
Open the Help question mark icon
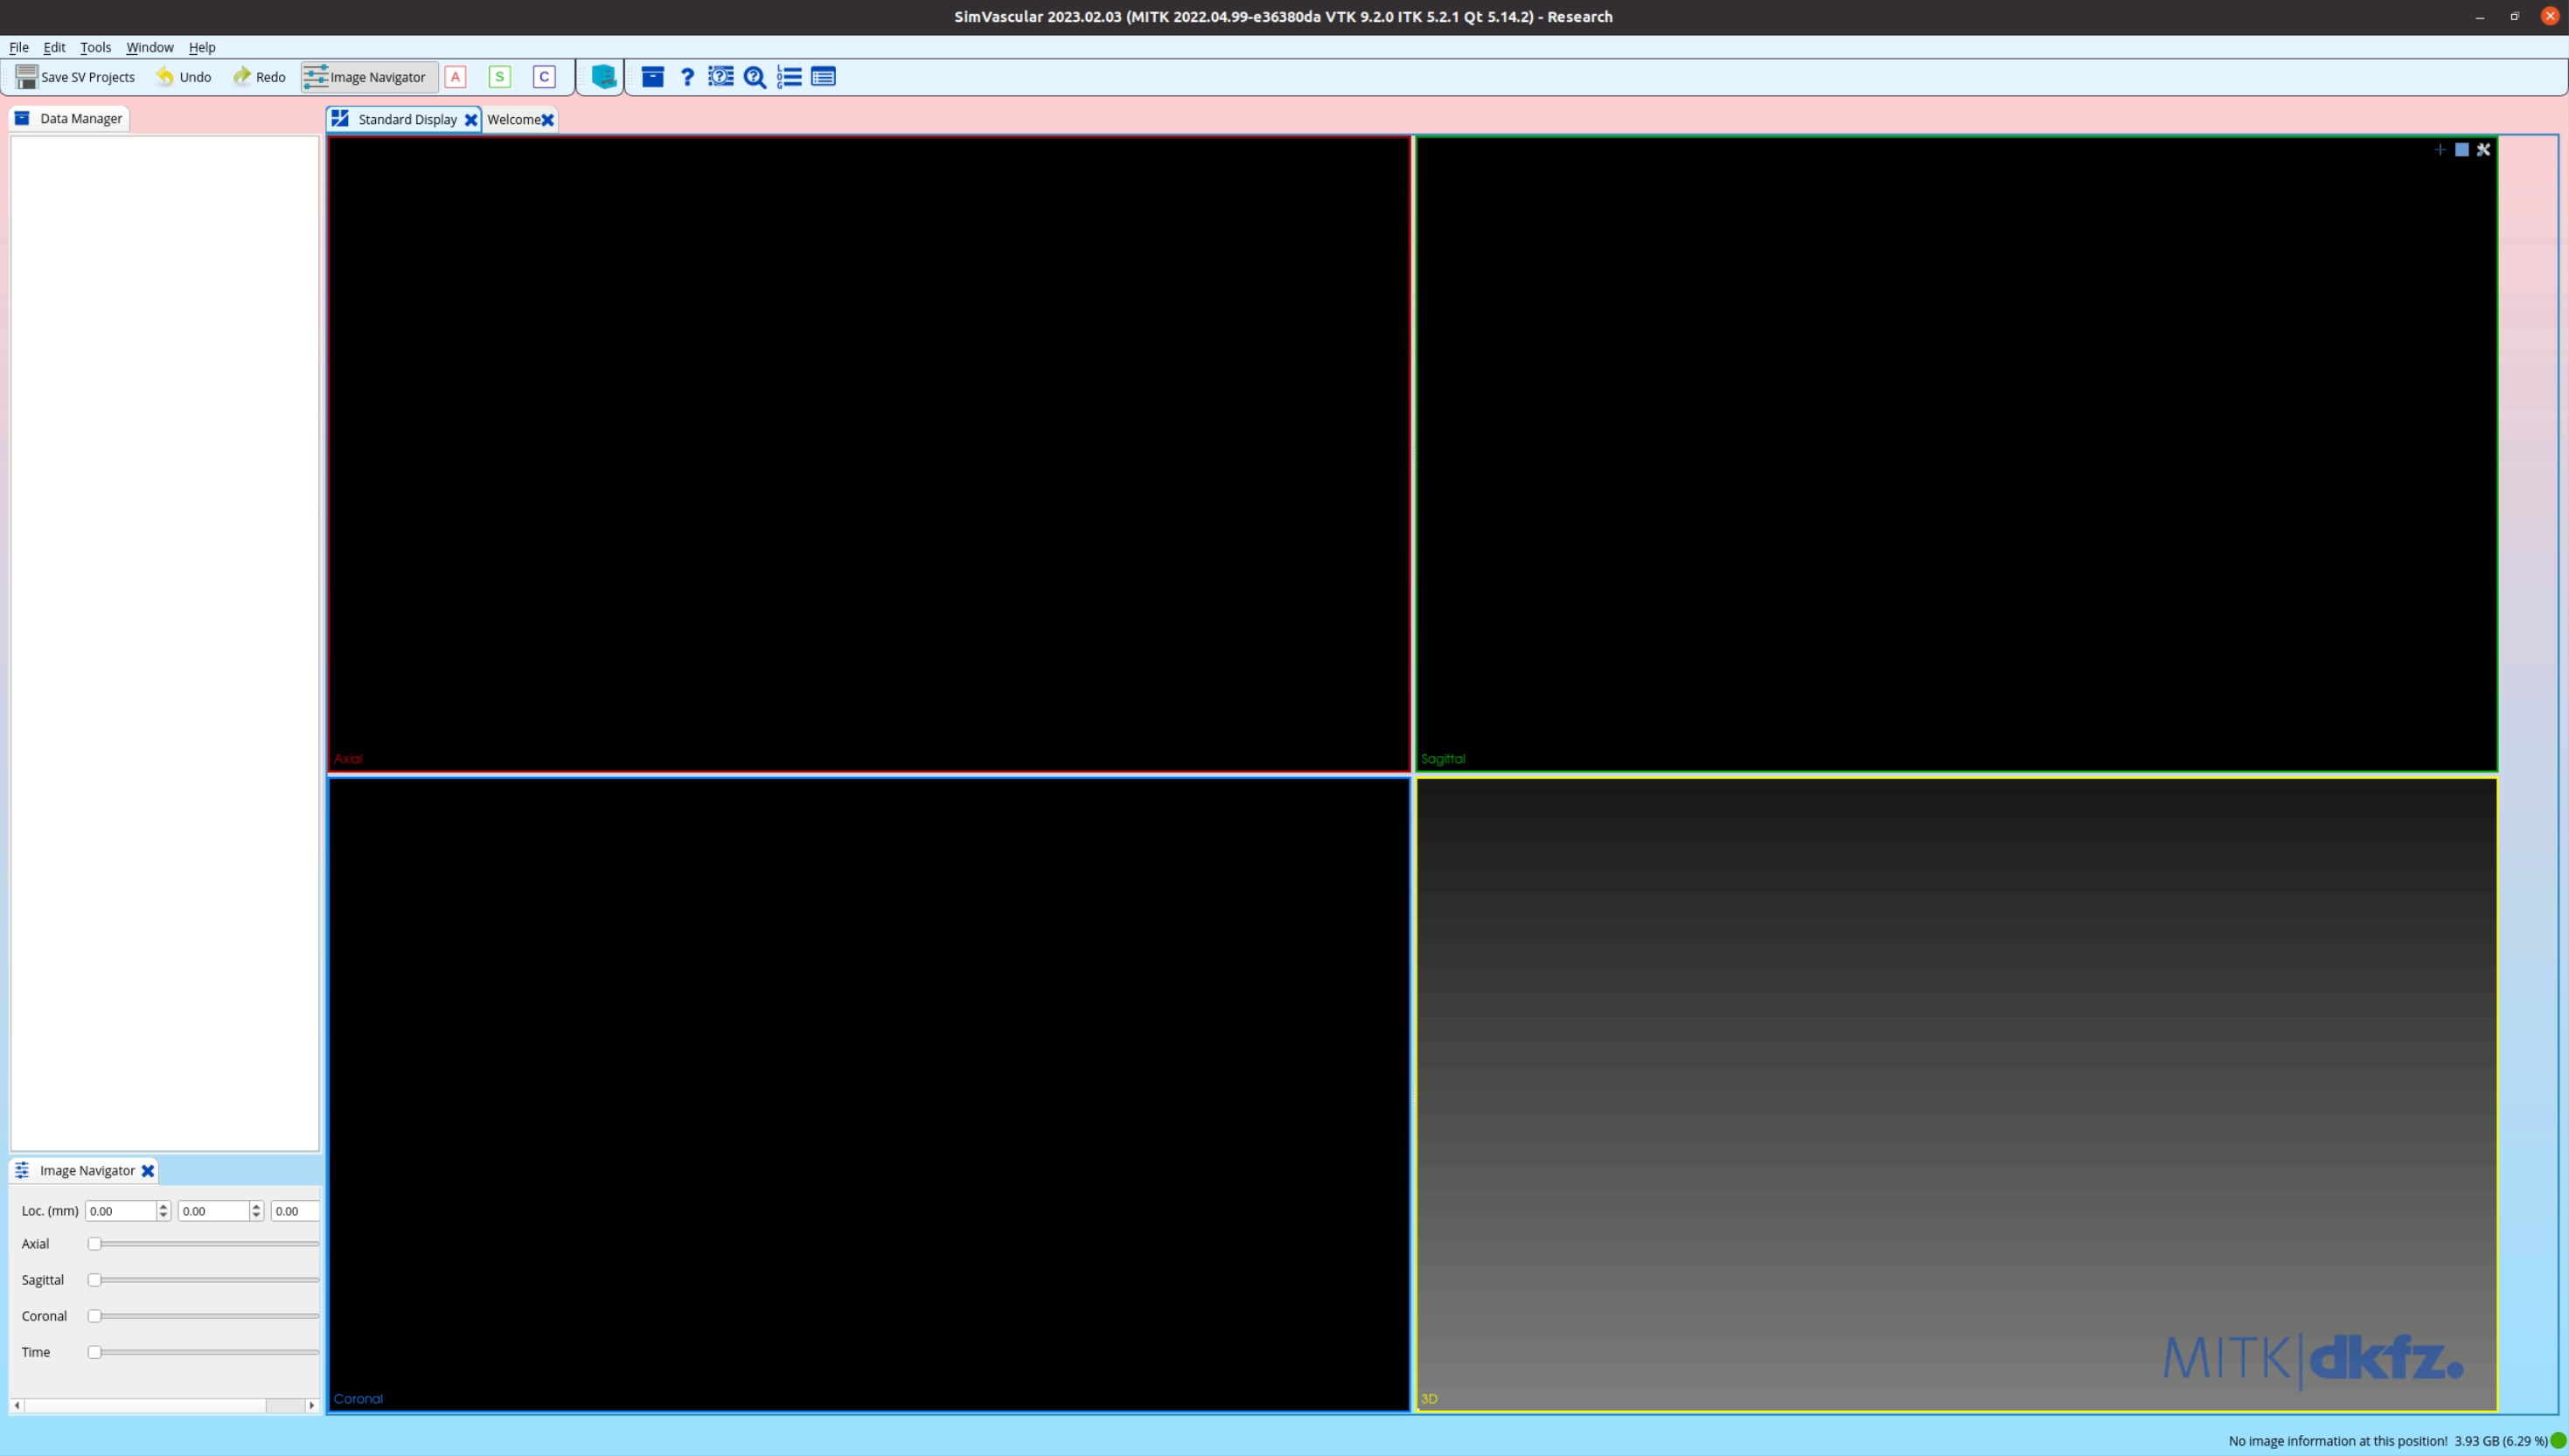click(687, 77)
